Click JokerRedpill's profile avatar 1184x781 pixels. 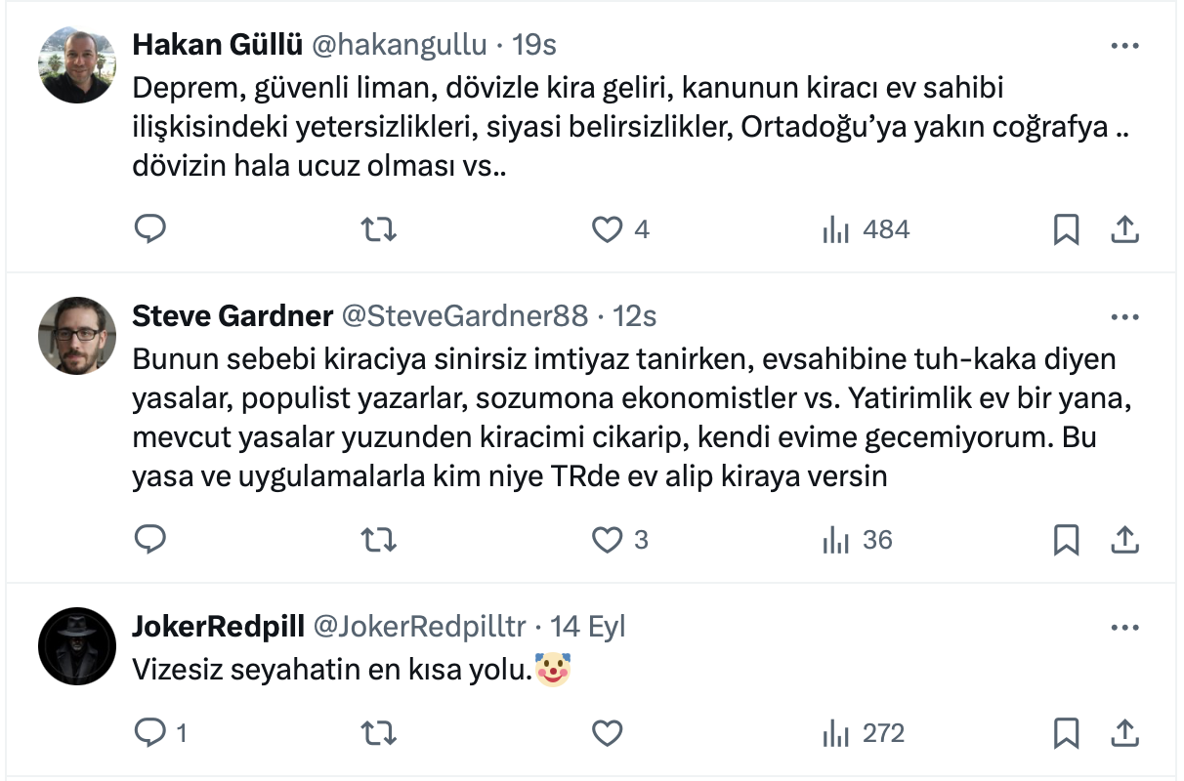77,645
